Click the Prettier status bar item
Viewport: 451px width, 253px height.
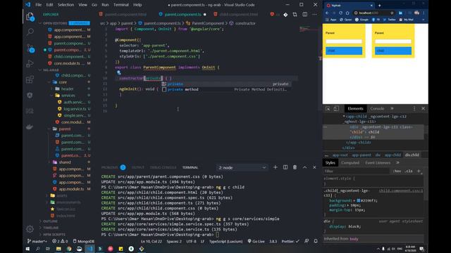290,241
